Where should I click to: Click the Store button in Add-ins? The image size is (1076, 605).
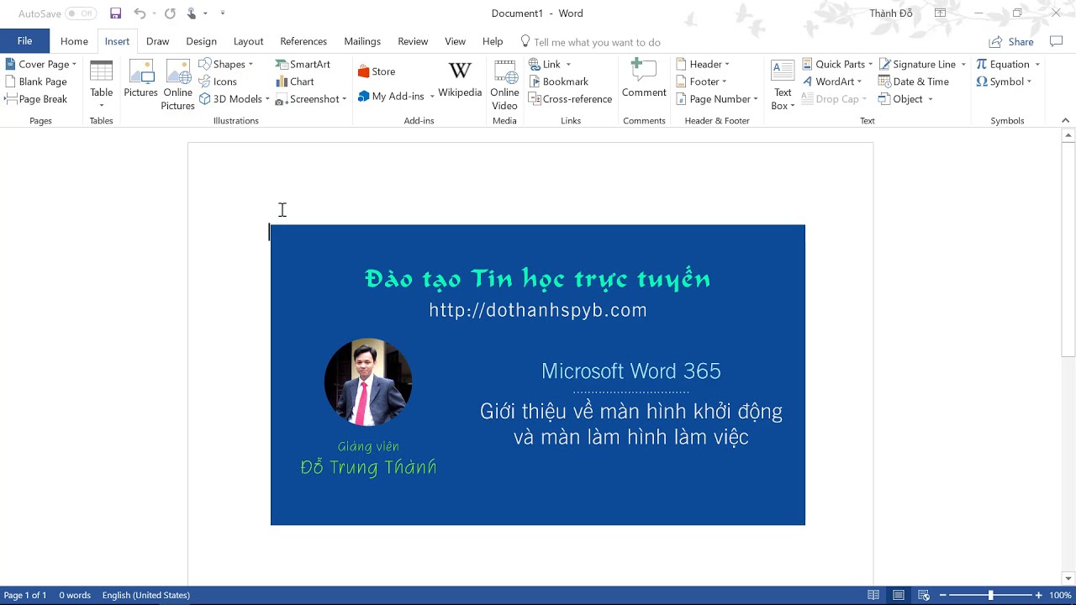(376, 71)
